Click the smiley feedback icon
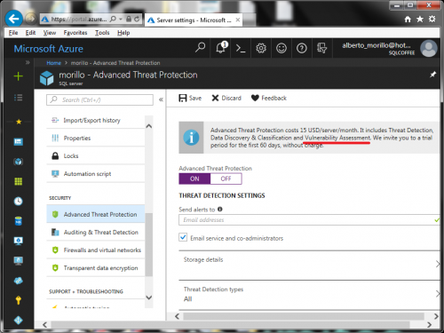This screenshot has height=333, width=444. click(281, 48)
